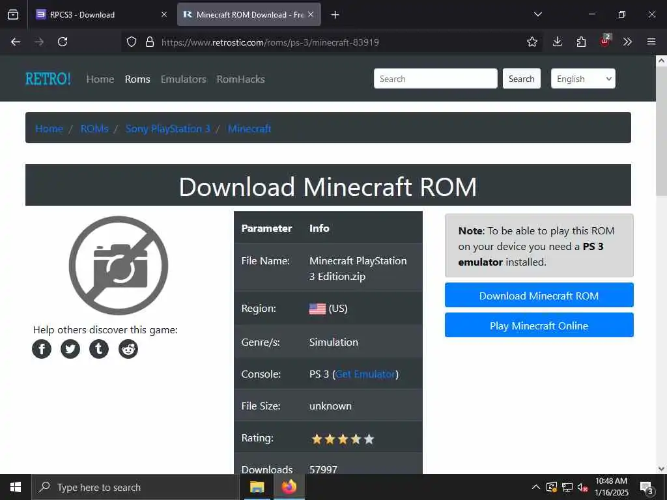
Task: Click the Search button
Action: pyautogui.click(x=522, y=79)
